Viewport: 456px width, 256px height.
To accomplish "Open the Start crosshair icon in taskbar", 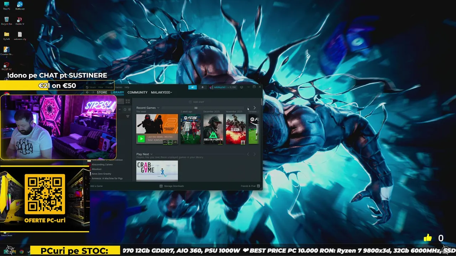I will point(9,251).
